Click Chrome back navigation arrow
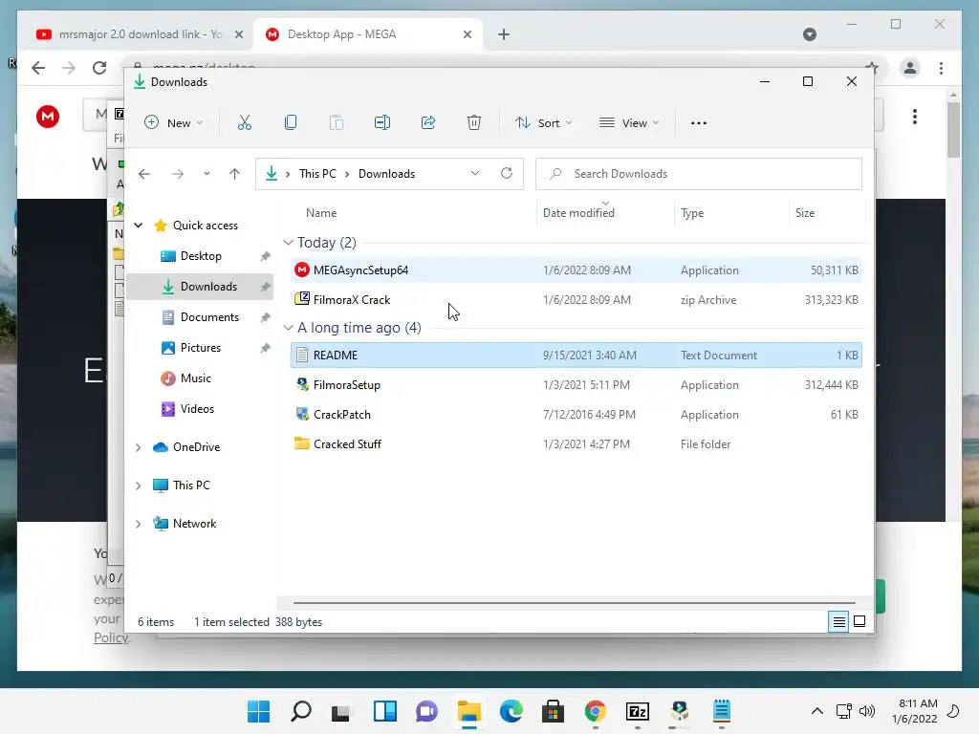The height and width of the screenshot is (734, 979). point(38,68)
